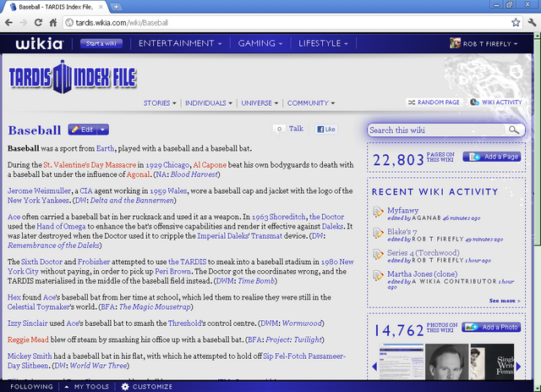Viewport: 541px width, 392px height.
Task: Click the browser address bar
Action: pos(288,23)
